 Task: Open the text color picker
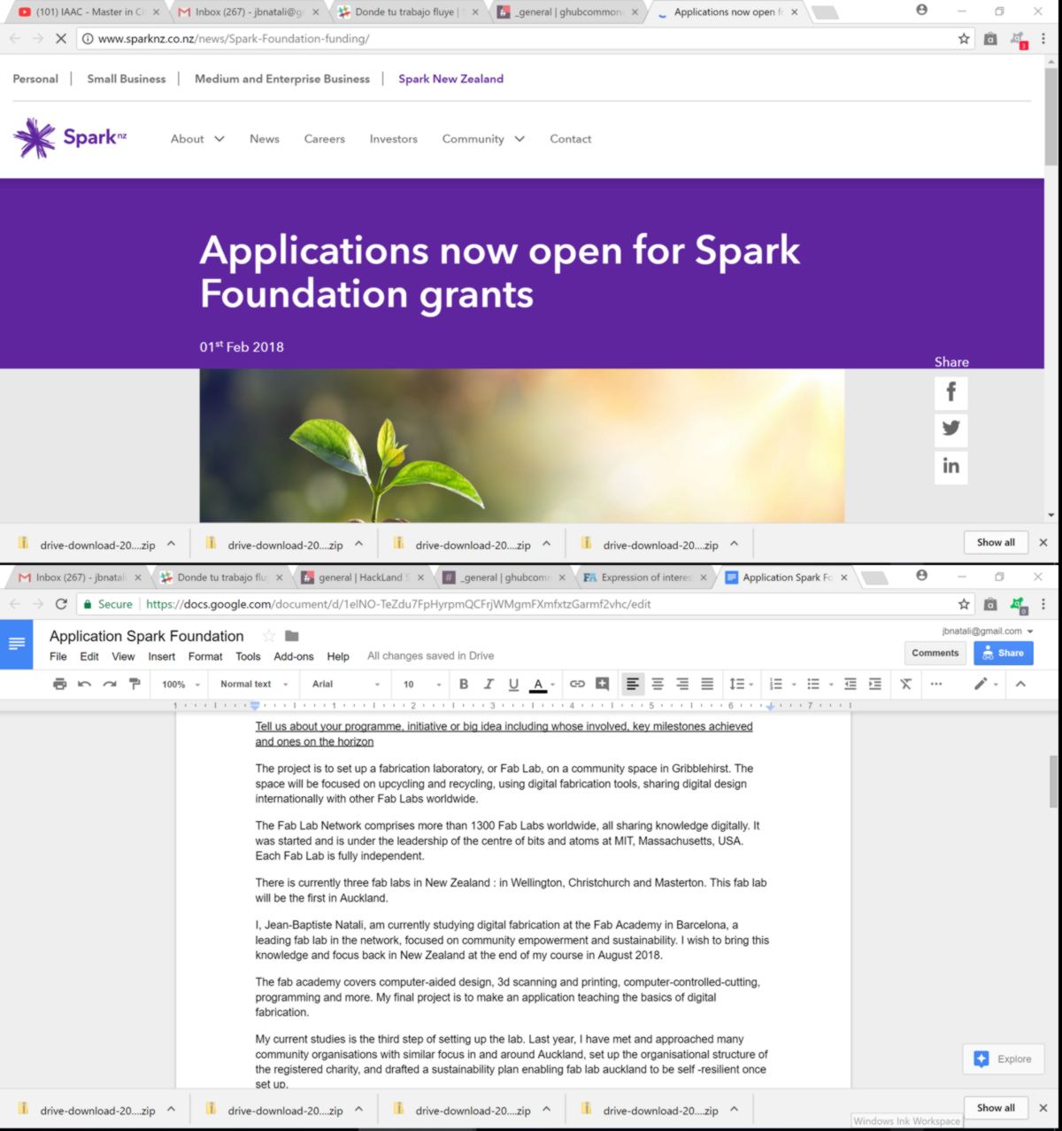pos(542,684)
